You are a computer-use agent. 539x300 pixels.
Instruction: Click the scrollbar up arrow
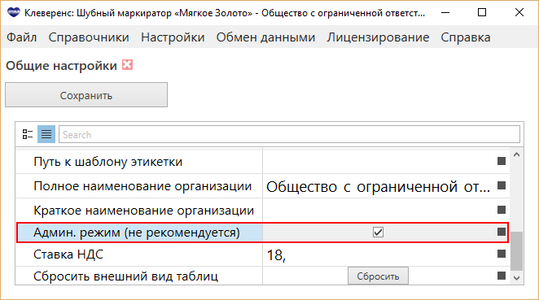(516, 154)
